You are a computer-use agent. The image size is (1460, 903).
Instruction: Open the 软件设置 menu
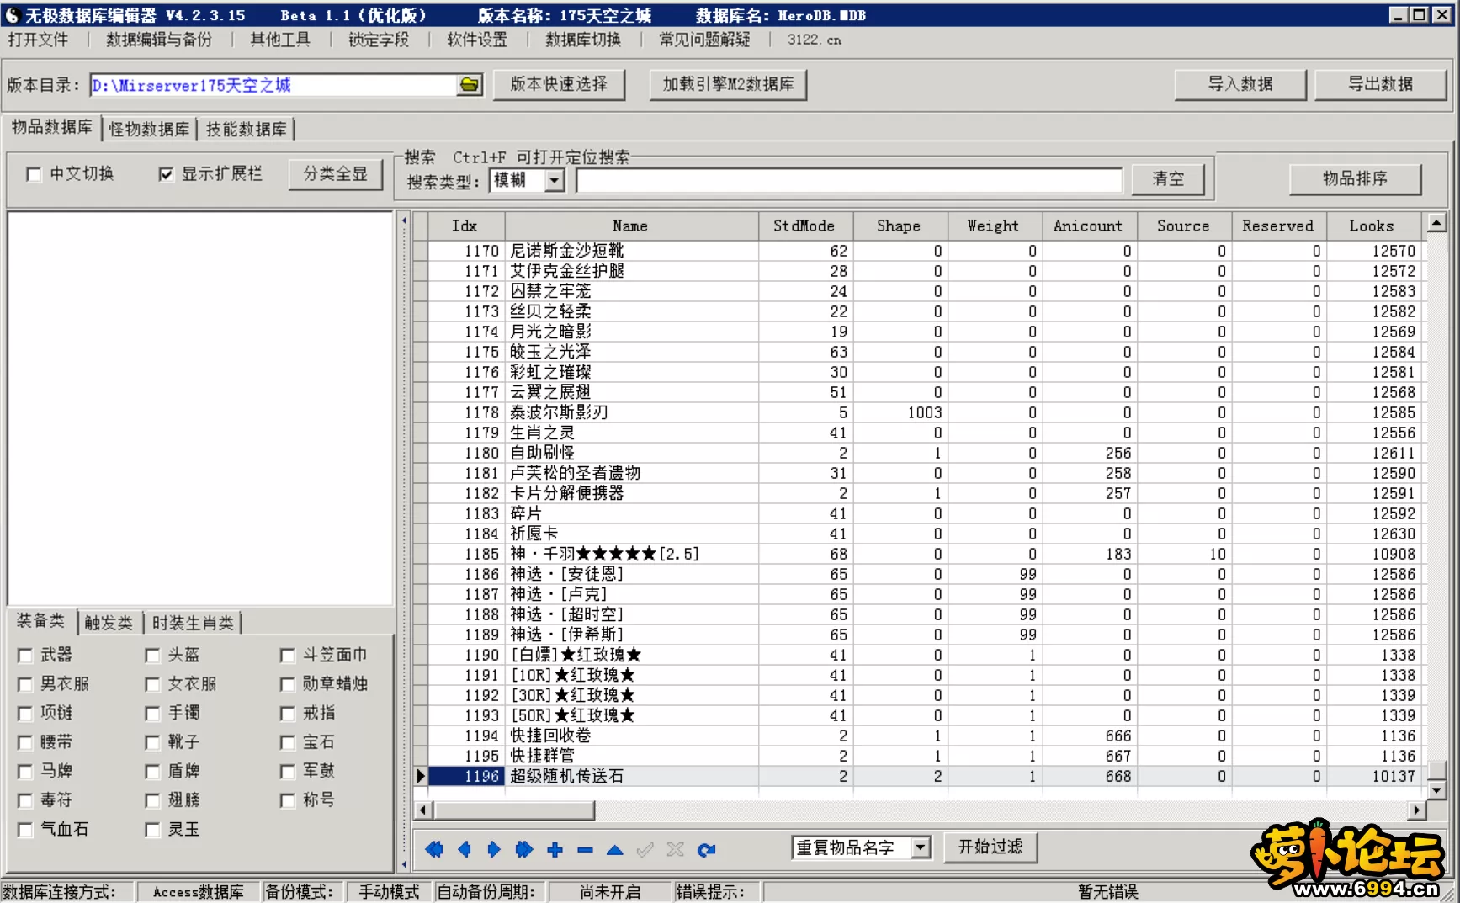[477, 40]
